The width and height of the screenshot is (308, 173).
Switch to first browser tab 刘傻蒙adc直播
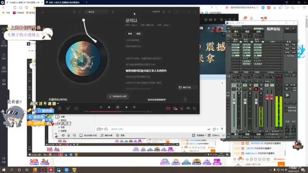[x=25, y=2]
